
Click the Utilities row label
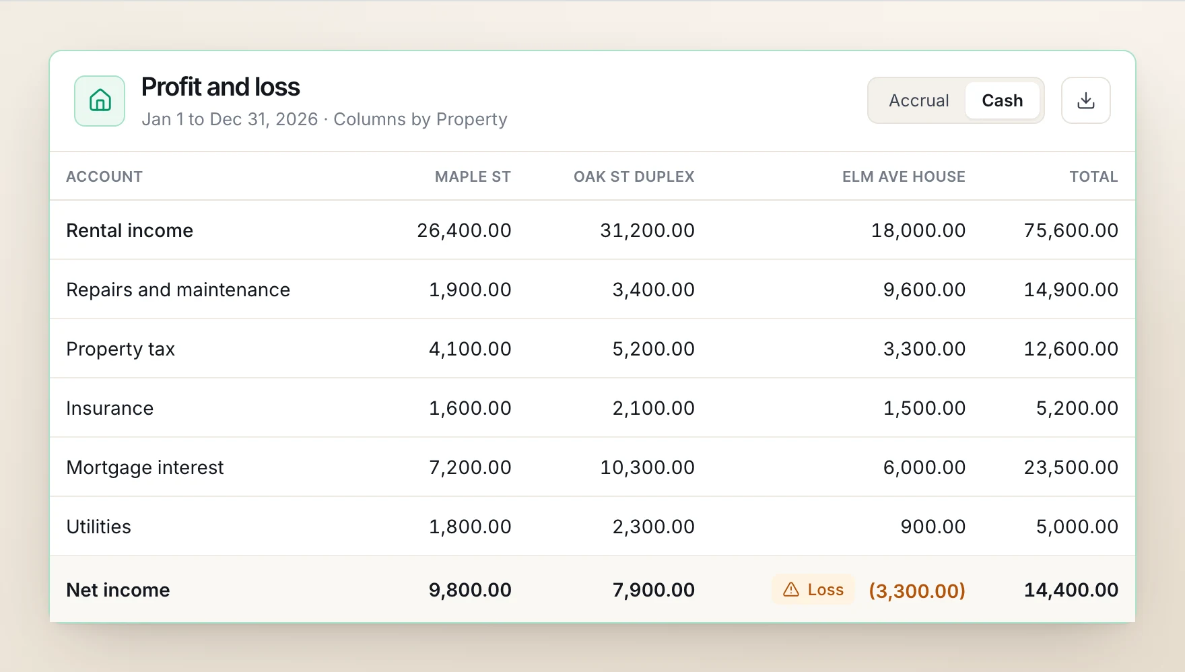point(98,527)
